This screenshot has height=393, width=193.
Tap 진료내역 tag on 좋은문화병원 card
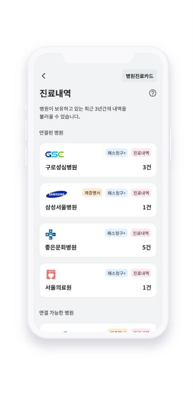click(x=141, y=233)
